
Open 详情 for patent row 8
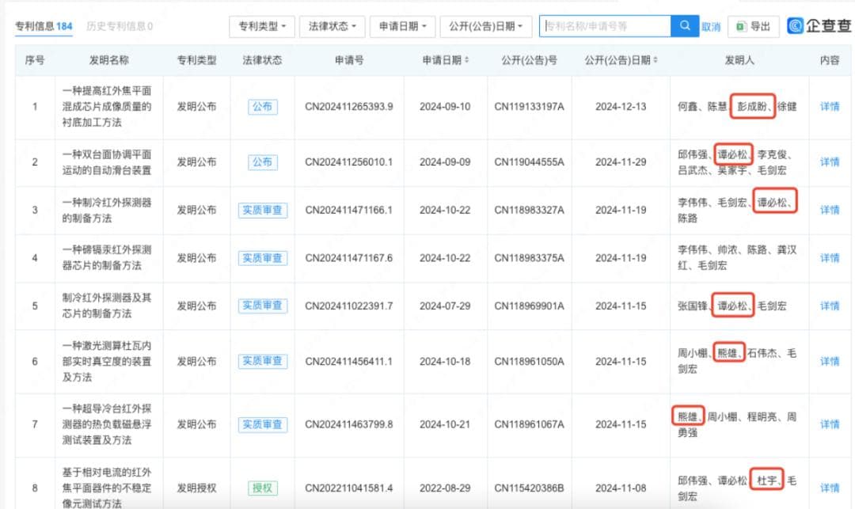pos(830,488)
